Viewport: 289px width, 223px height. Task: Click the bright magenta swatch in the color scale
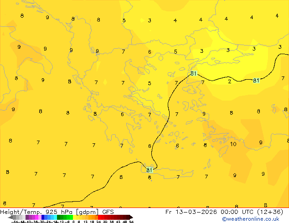36,217
